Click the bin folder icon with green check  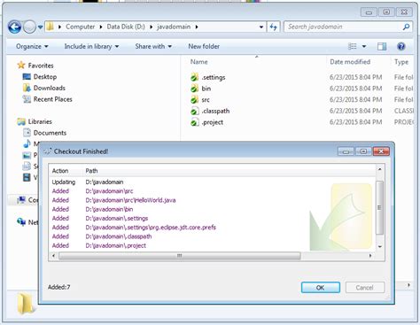(x=194, y=89)
